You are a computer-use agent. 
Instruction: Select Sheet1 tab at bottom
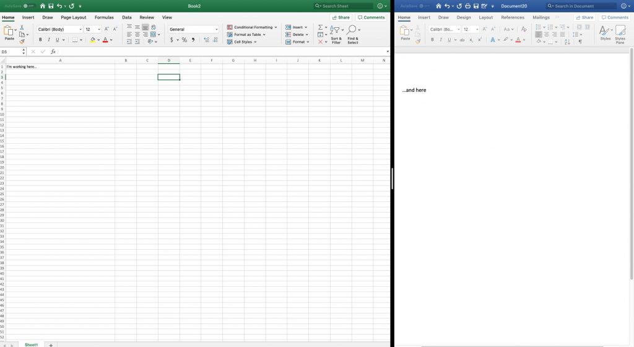pos(31,345)
